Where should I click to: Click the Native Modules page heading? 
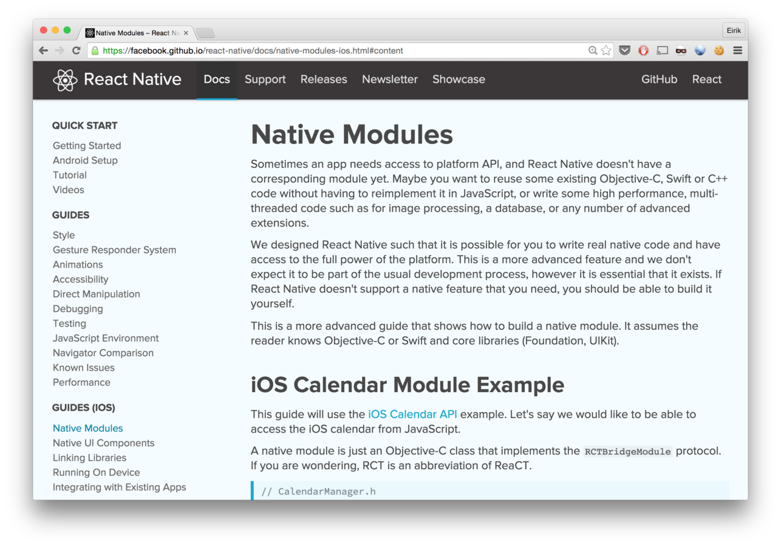352,134
